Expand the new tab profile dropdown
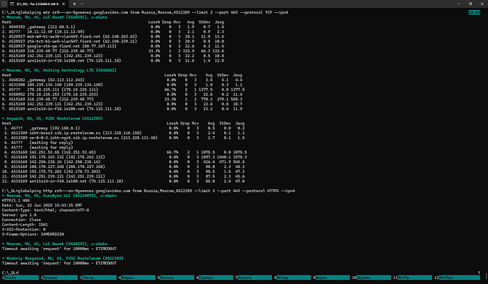The height and width of the screenshot is (284, 488). [82, 4]
